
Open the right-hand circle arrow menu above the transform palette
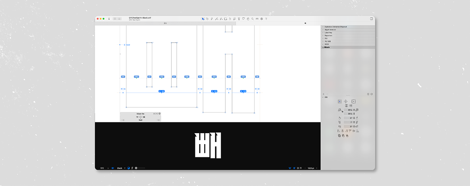tap(372, 94)
